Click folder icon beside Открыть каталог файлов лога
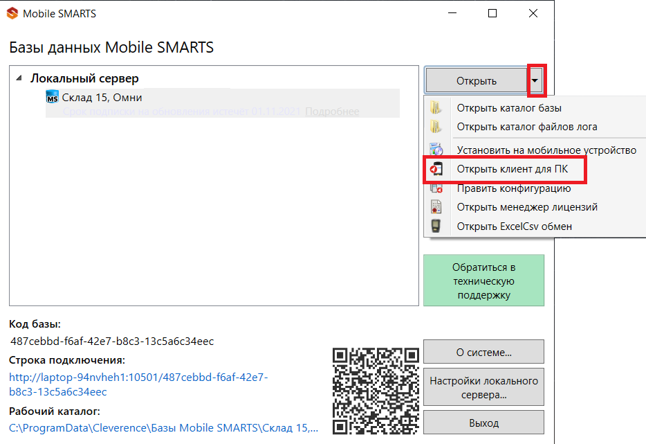 [436, 127]
